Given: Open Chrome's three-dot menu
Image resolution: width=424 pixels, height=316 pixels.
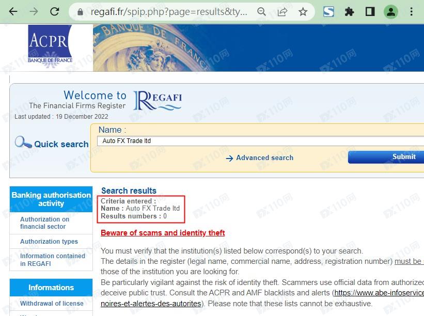Looking at the screenshot, I should tap(412, 11).
